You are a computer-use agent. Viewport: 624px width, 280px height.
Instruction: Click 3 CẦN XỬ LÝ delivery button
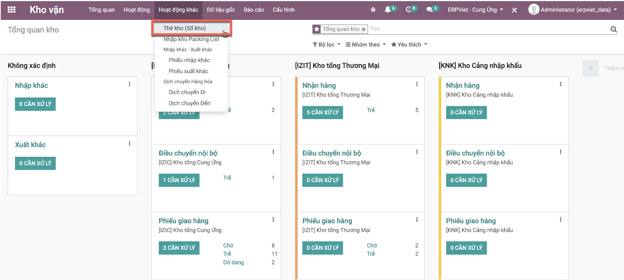point(179,248)
